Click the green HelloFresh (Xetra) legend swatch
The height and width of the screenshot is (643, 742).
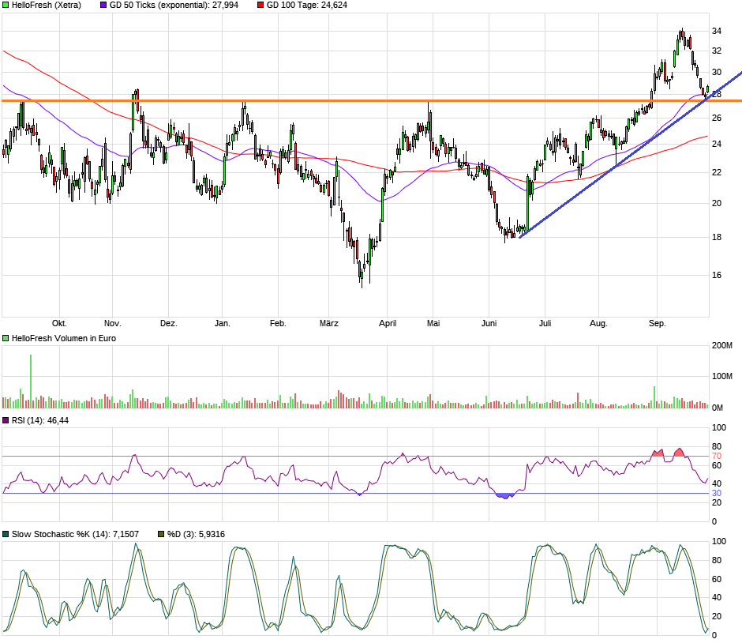pyautogui.click(x=6, y=6)
